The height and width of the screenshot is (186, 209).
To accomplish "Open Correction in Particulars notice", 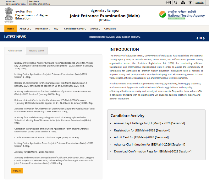I will coord(52,130).
